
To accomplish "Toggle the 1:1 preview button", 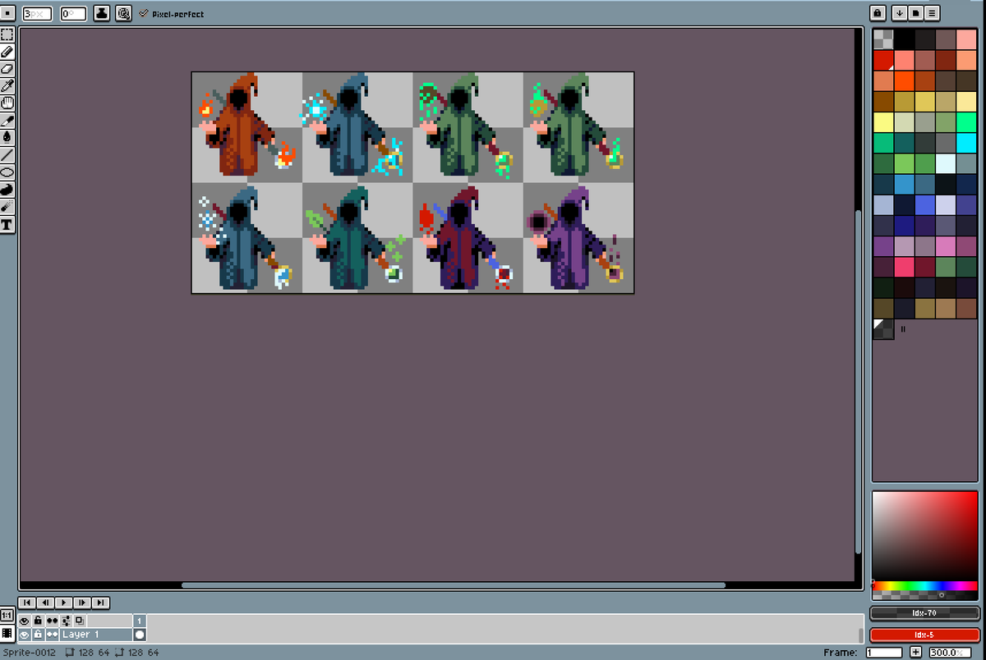I will click(x=7, y=615).
